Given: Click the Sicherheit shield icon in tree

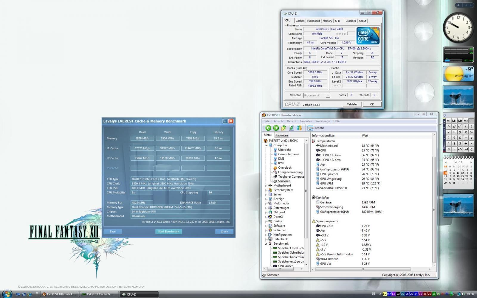Looking at the screenshot, I should (x=270, y=230).
